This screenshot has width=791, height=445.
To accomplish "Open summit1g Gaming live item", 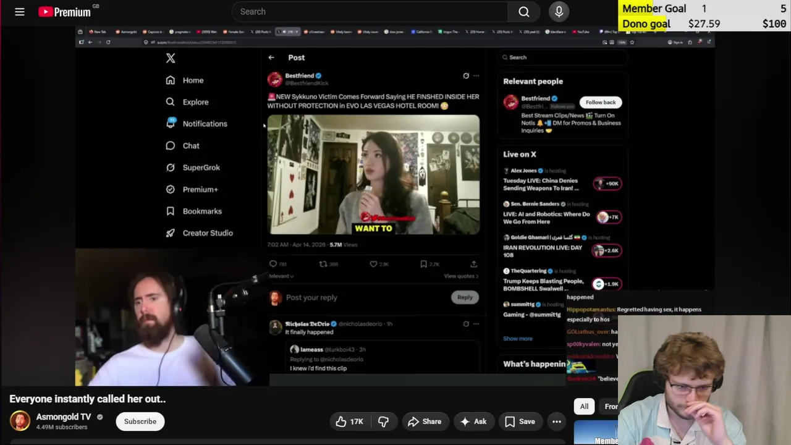I will pos(534,310).
